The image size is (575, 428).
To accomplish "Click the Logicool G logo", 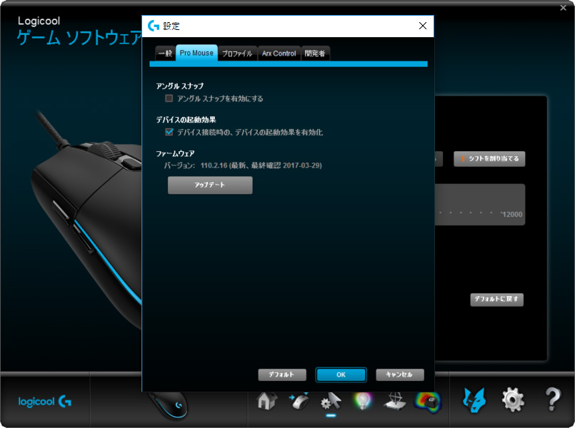I will coord(45,401).
